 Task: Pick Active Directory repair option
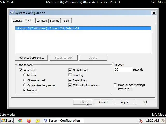pyautogui.click(x=24, y=85)
